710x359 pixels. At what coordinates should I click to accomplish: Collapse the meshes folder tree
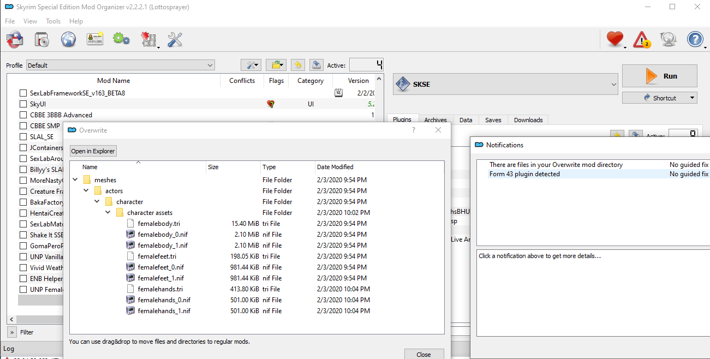pyautogui.click(x=75, y=179)
